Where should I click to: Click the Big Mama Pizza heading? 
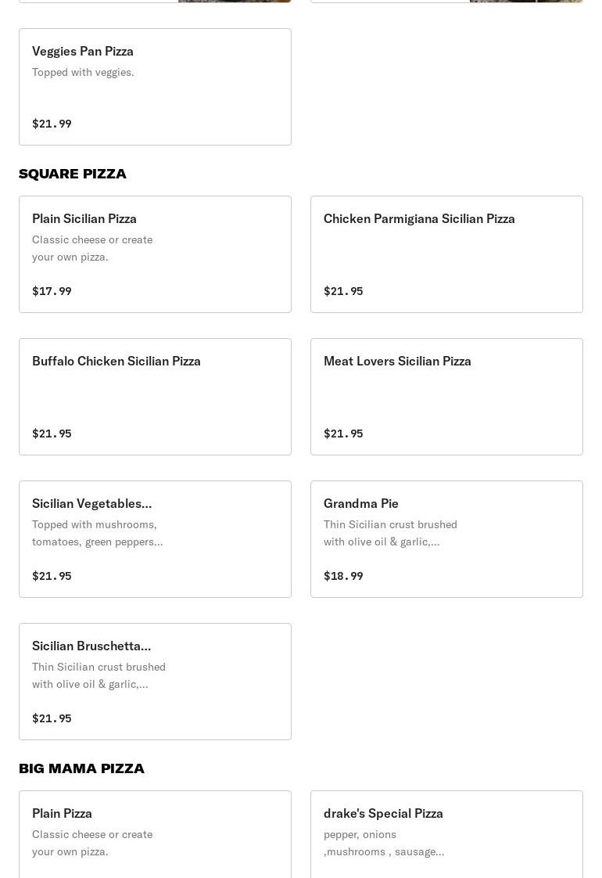(x=81, y=768)
